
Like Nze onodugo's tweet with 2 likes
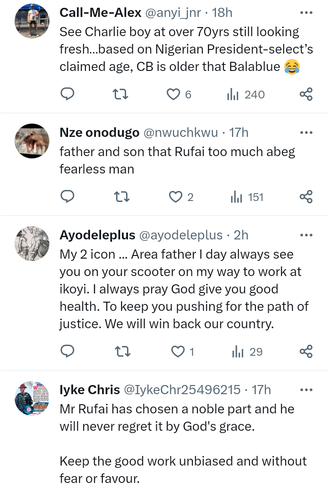(181, 197)
